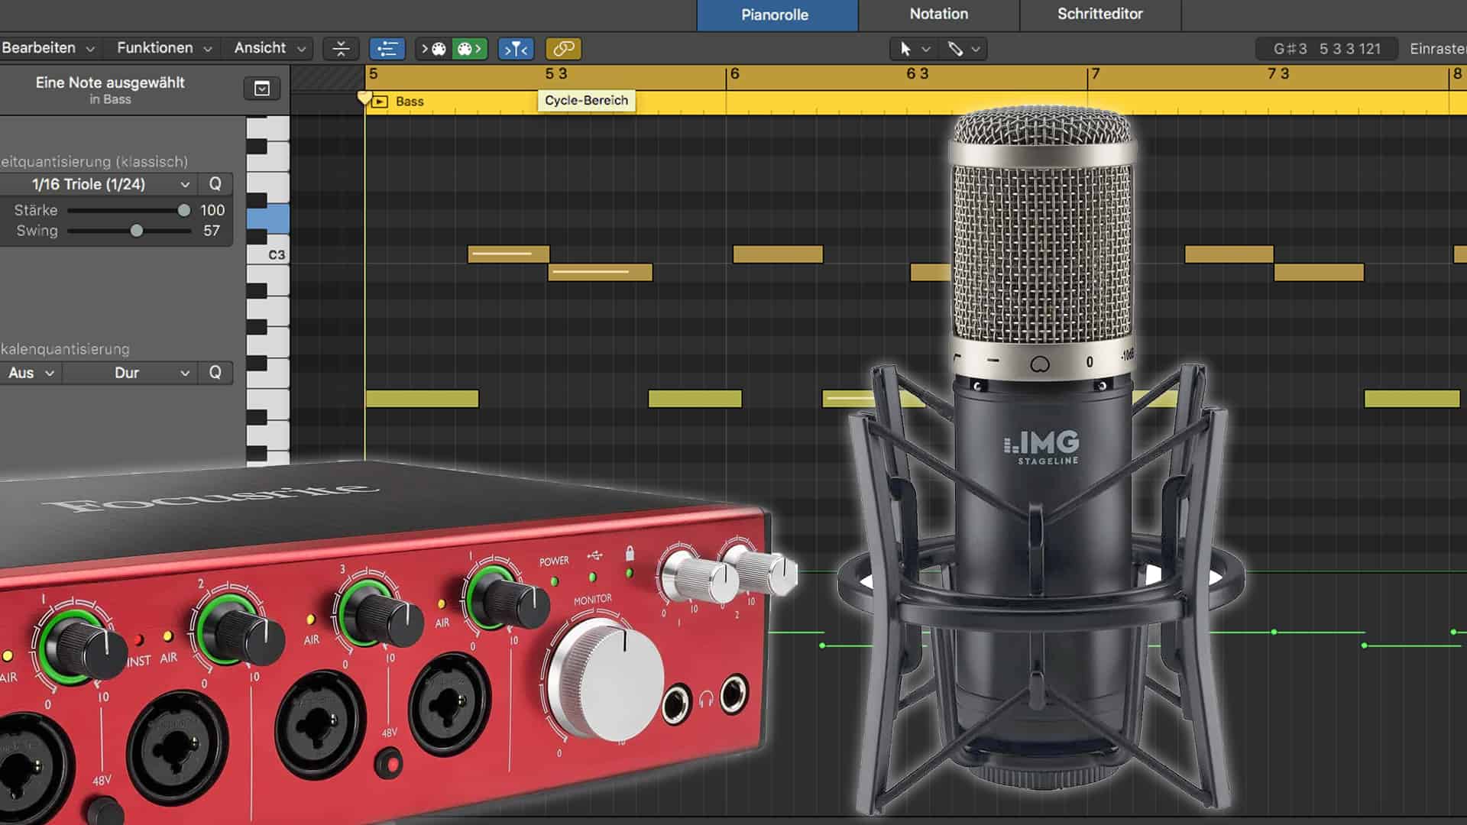Viewport: 1467px width, 825px height.
Task: Click ruler bar 6
Action: (734, 73)
